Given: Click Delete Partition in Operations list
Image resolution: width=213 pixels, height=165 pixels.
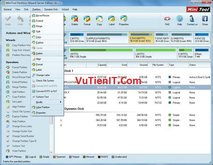Looking at the screenshot, I should click(x=20, y=72).
